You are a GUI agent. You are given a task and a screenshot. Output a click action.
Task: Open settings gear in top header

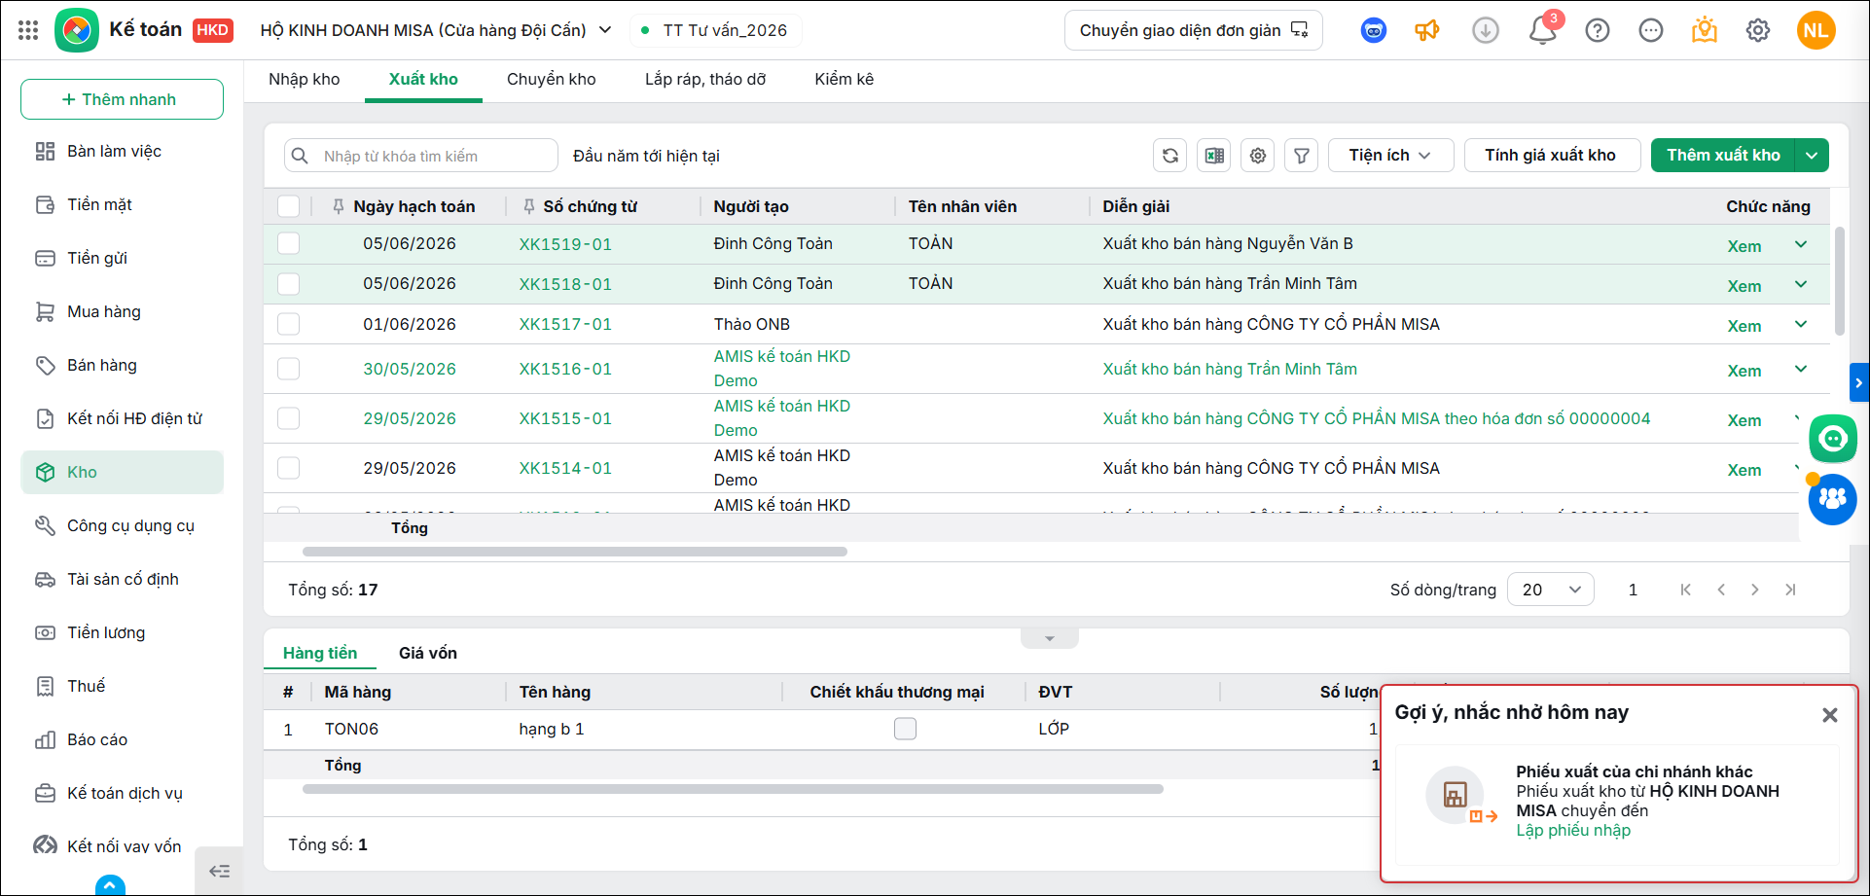click(1758, 31)
